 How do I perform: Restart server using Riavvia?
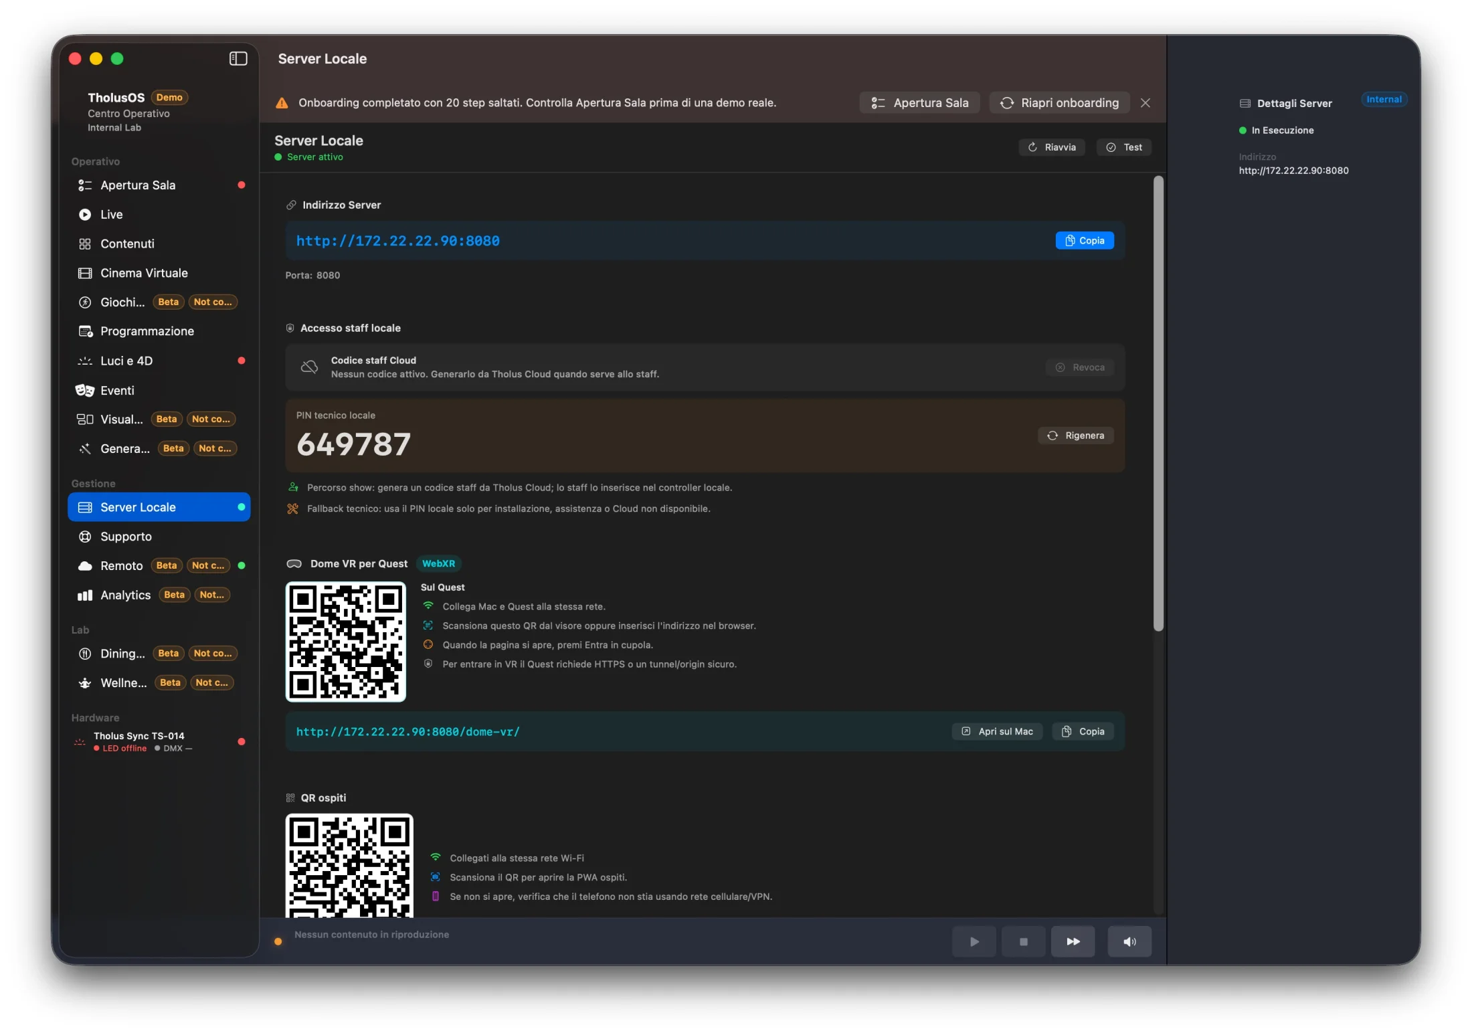point(1052,147)
